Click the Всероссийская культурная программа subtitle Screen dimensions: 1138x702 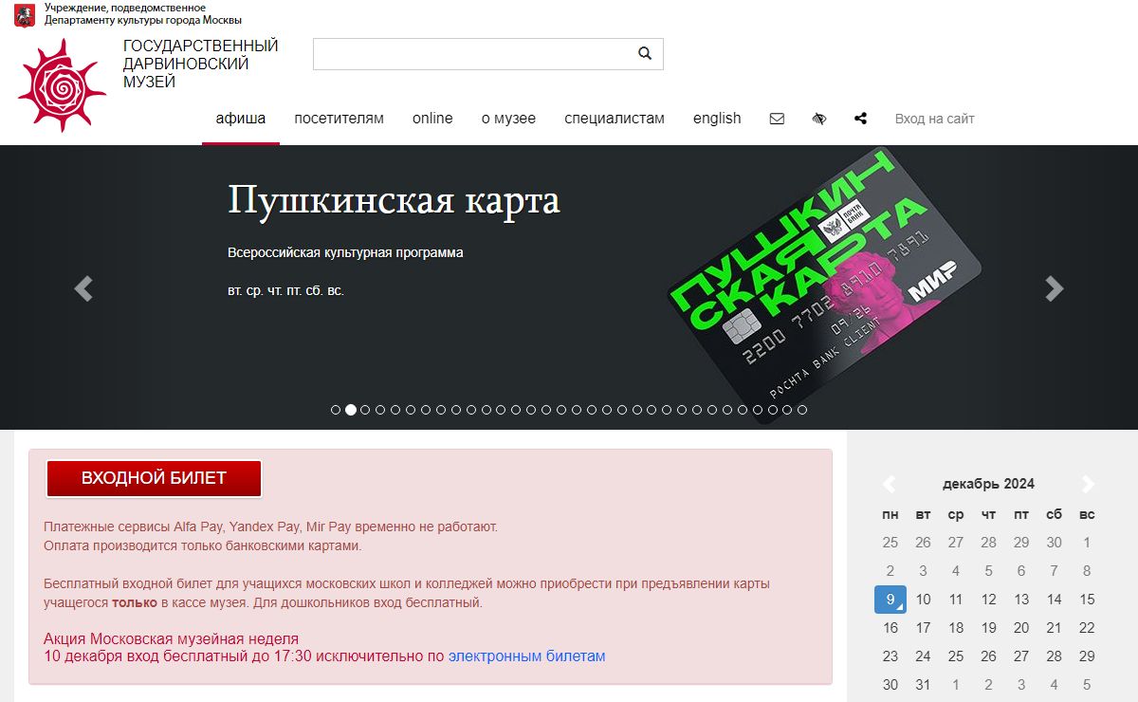[345, 253]
